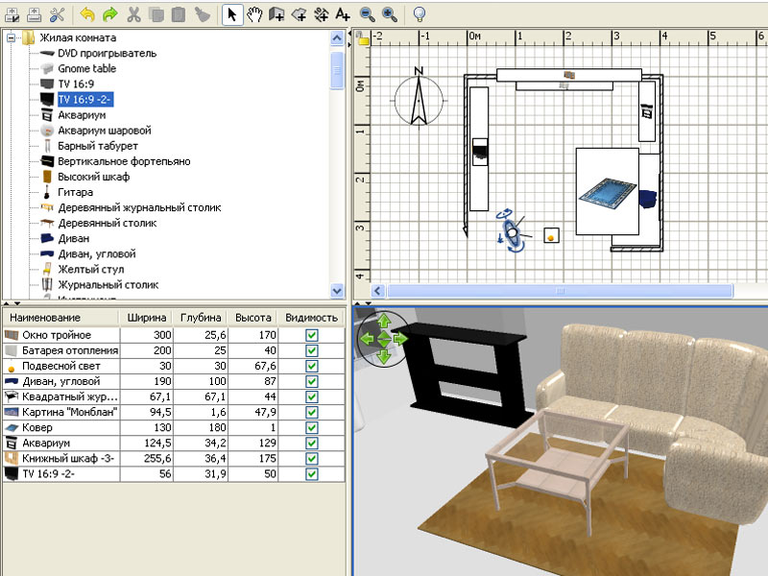Open help via light bulb icon
Viewport: 768px width, 576px height.
(419, 14)
